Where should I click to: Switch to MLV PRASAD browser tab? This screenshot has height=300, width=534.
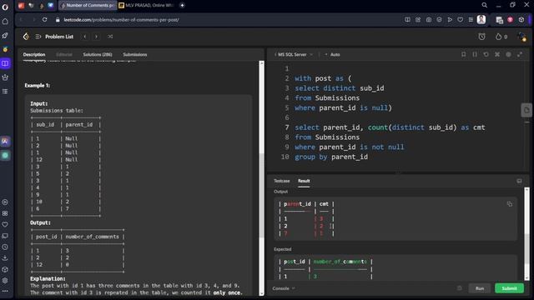pyautogui.click(x=147, y=6)
